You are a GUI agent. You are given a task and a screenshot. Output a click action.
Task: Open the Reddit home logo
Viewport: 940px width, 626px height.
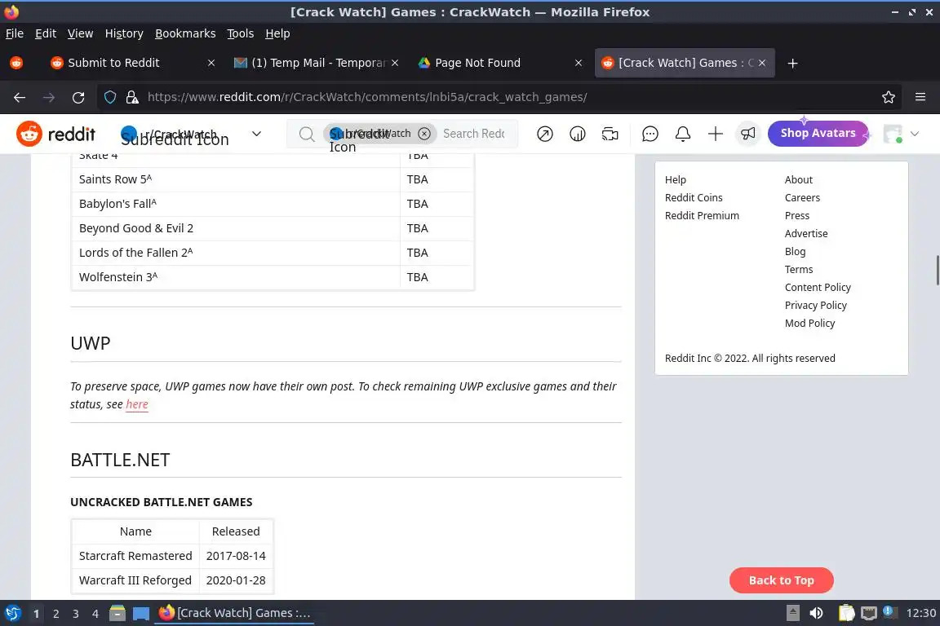(x=55, y=134)
